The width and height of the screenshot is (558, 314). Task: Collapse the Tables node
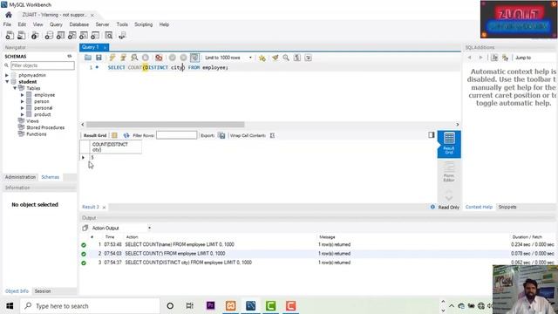15,88
